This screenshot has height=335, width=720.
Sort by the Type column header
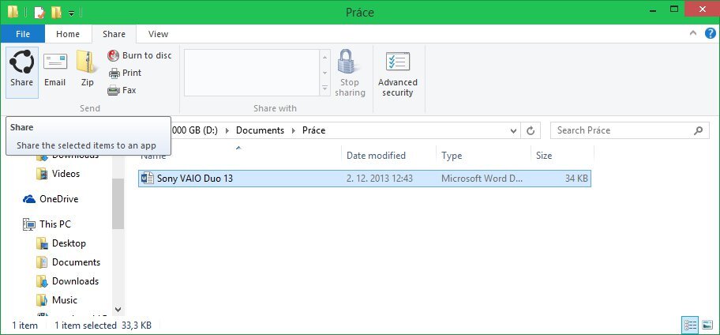483,156
